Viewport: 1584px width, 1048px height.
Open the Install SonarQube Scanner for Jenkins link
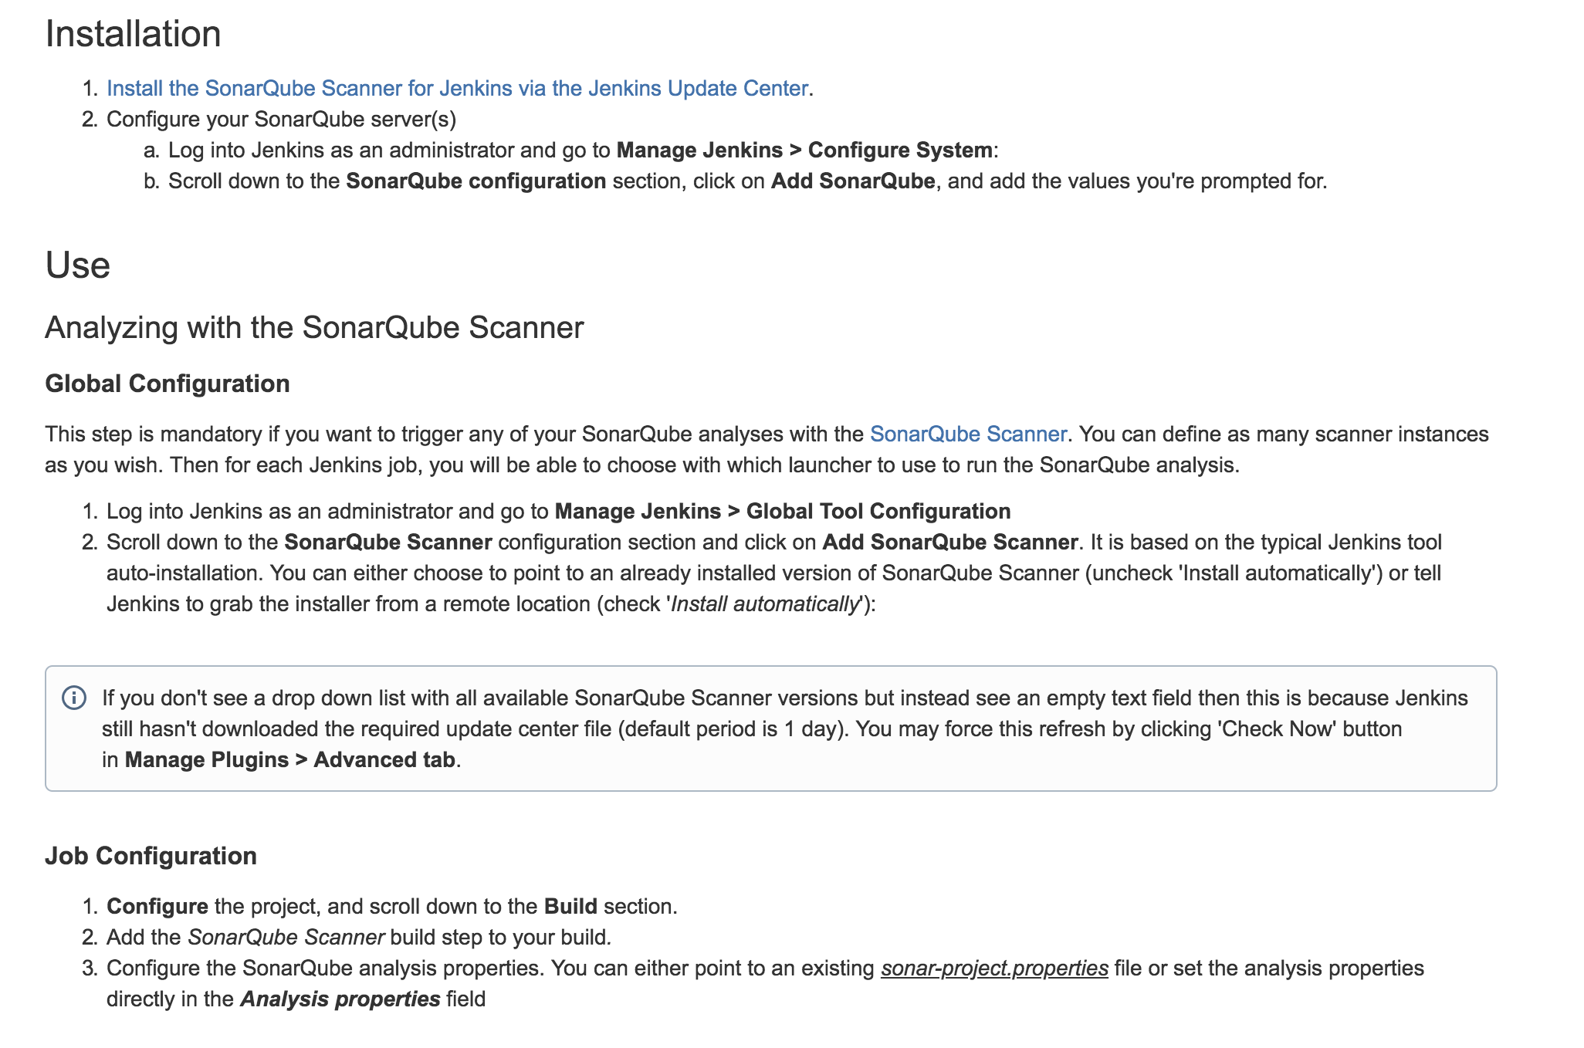point(457,89)
